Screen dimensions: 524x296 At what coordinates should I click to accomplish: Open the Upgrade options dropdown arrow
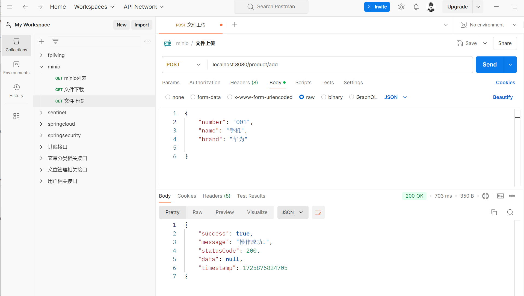click(478, 7)
